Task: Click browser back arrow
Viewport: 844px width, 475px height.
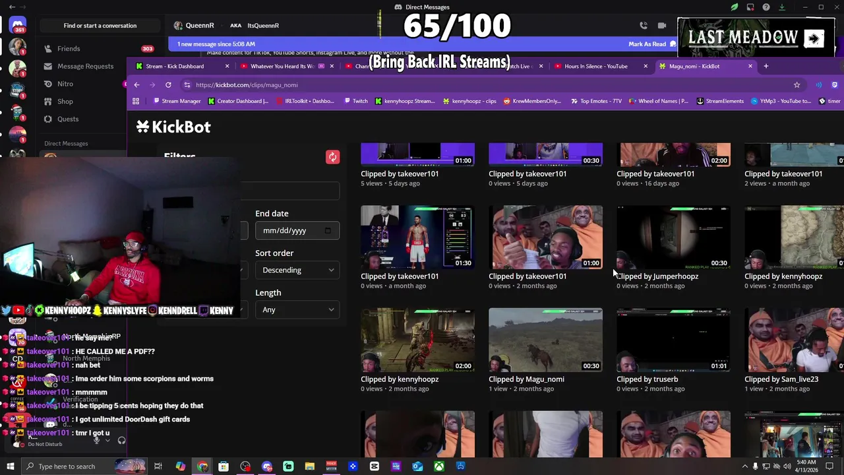Action: tap(136, 85)
